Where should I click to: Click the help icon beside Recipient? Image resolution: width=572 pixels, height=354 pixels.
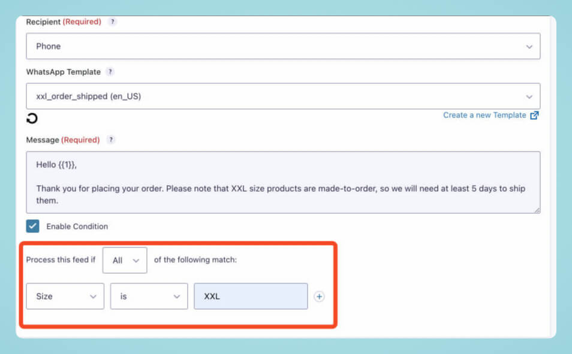pyautogui.click(x=112, y=22)
